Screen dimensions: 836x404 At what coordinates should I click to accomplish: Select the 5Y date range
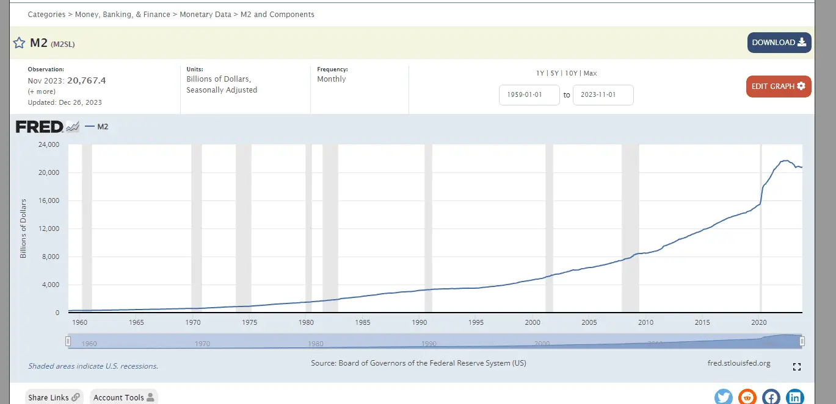pos(554,73)
